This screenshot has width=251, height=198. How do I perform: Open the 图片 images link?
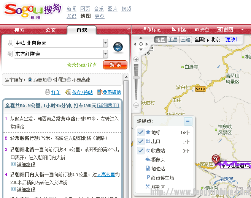click(x=112, y=9)
